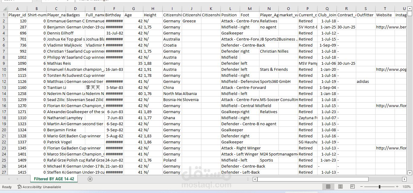Select row 13 header
This screenshot has width=413, height=193.
4,87
